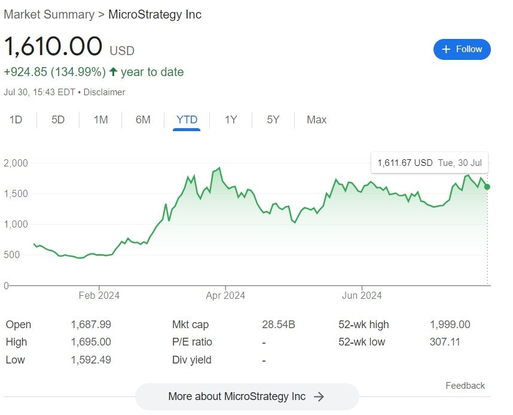The width and height of the screenshot is (513, 415).
Task: Select the YTD tab
Action: click(187, 120)
